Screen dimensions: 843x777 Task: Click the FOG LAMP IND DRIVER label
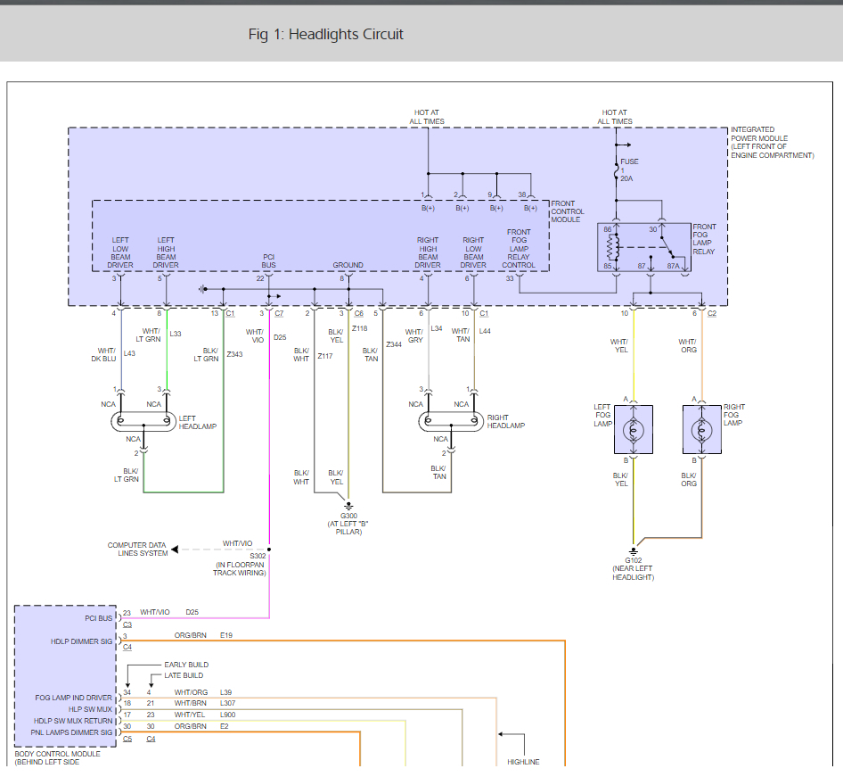pos(75,698)
